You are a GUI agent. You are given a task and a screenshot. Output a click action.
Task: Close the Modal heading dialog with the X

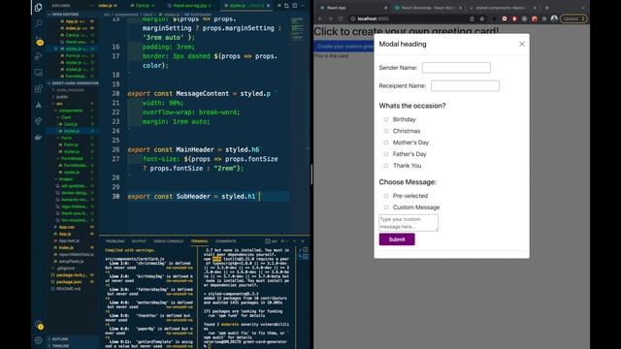pos(522,44)
